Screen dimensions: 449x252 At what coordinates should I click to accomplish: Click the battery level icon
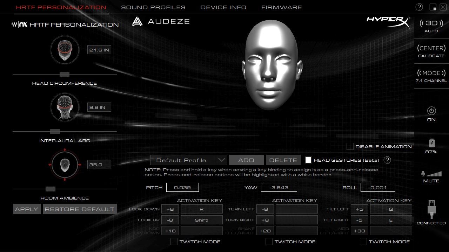click(431, 143)
